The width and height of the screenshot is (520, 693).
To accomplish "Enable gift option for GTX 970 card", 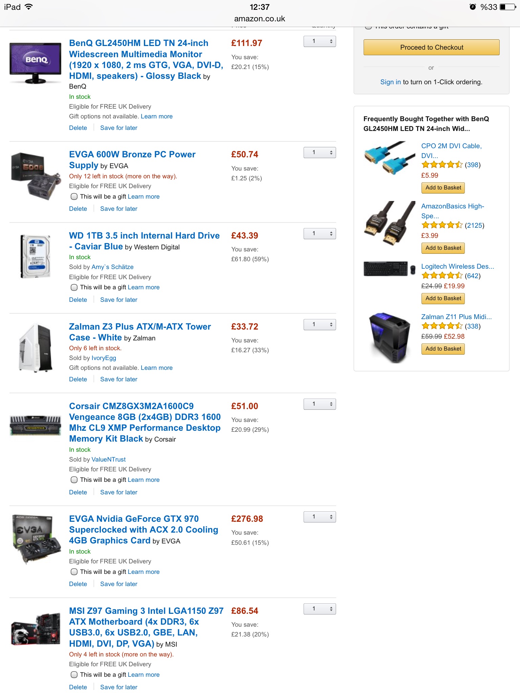I will point(74,572).
